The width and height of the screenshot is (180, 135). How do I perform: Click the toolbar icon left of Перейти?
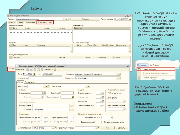point(42,69)
